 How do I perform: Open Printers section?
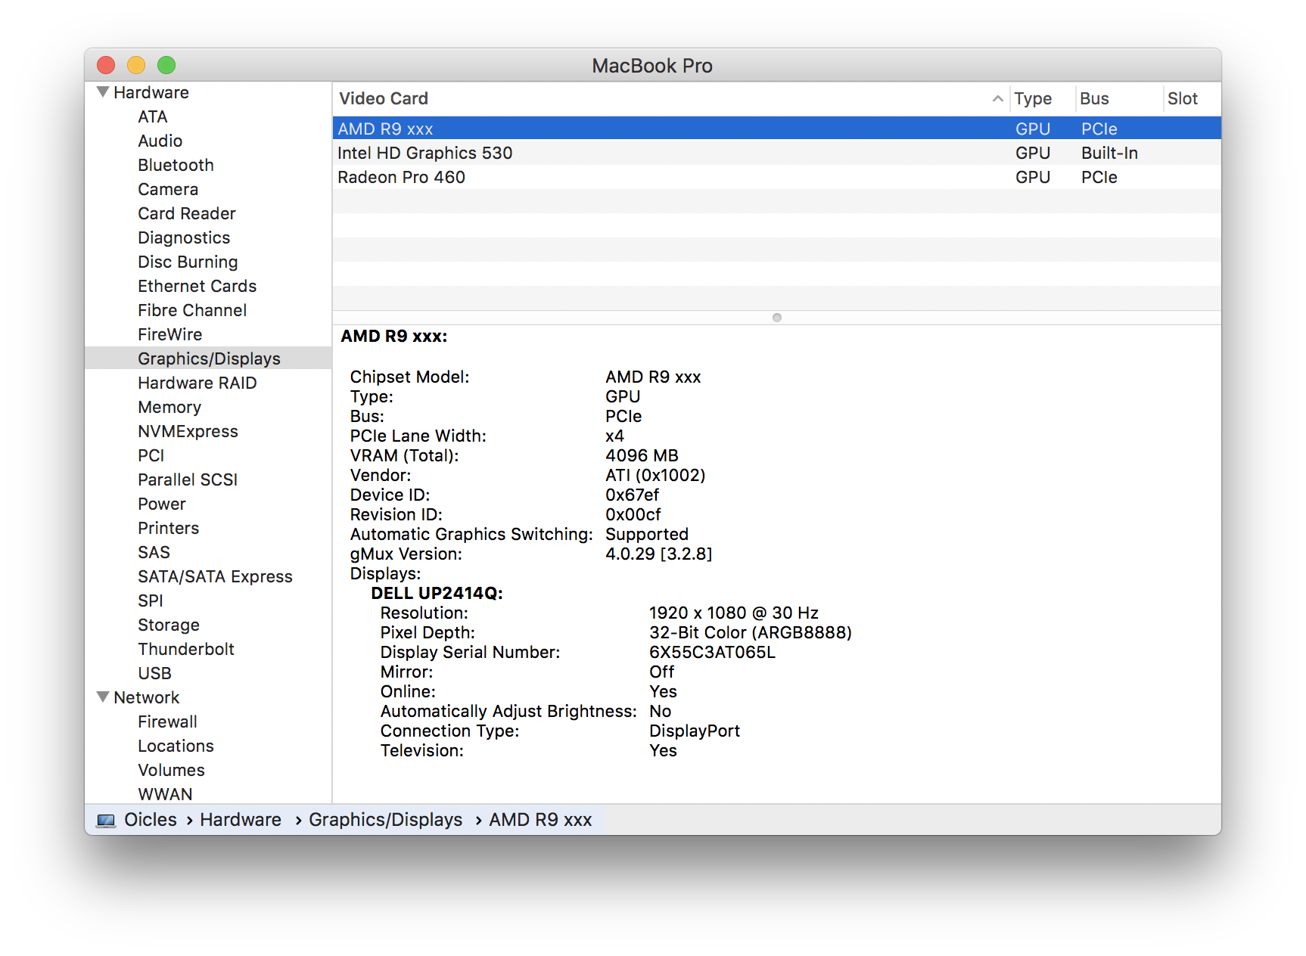pyautogui.click(x=168, y=528)
